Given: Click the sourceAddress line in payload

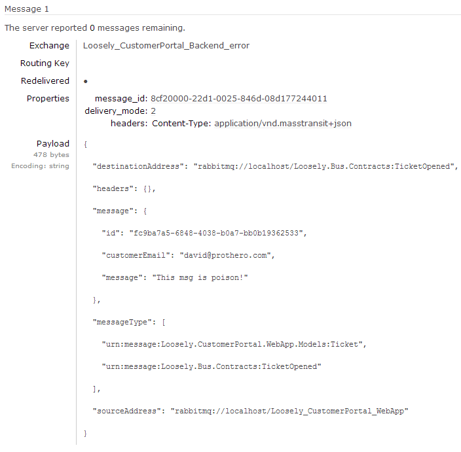Looking at the screenshot, I should tap(251, 411).
